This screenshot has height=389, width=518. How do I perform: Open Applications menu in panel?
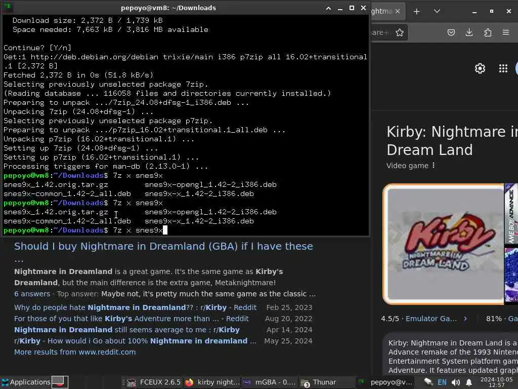pos(26,382)
